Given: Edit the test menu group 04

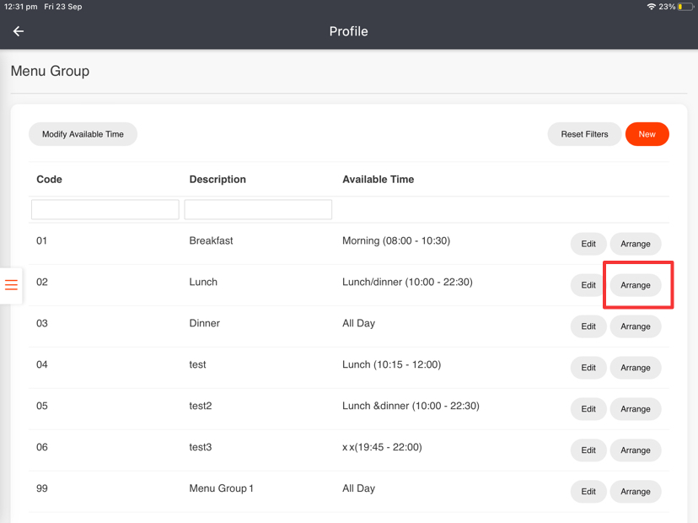Looking at the screenshot, I should click(588, 368).
